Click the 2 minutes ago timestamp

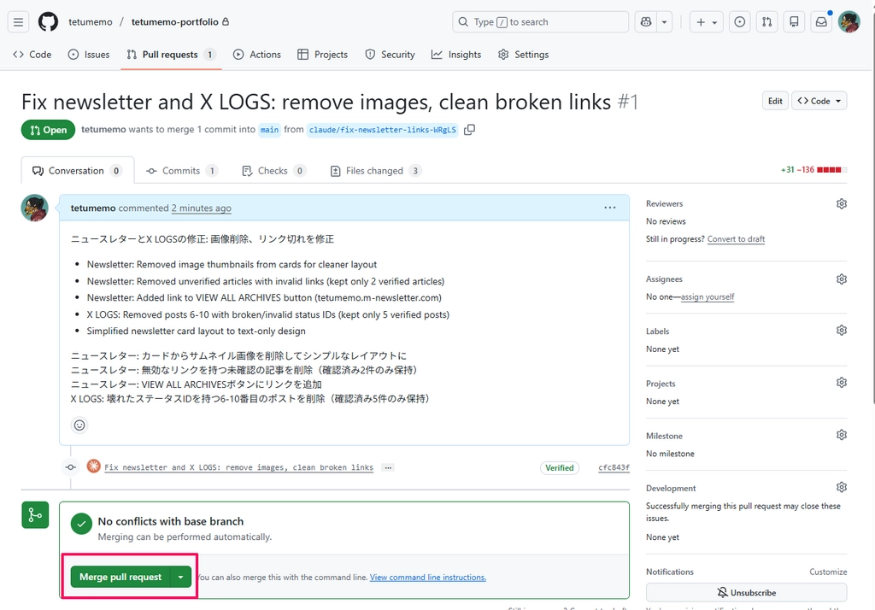coord(202,208)
